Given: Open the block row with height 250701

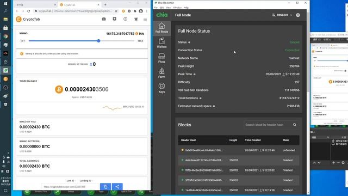Looking at the screenshot, I should point(239,180).
